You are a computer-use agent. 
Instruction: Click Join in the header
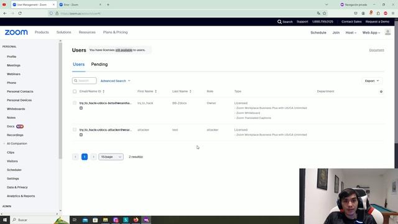click(336, 32)
